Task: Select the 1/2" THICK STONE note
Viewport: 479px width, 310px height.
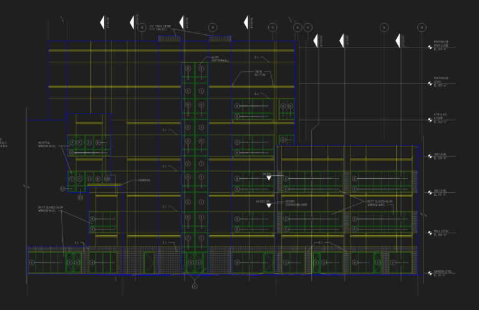Action: click(160, 28)
